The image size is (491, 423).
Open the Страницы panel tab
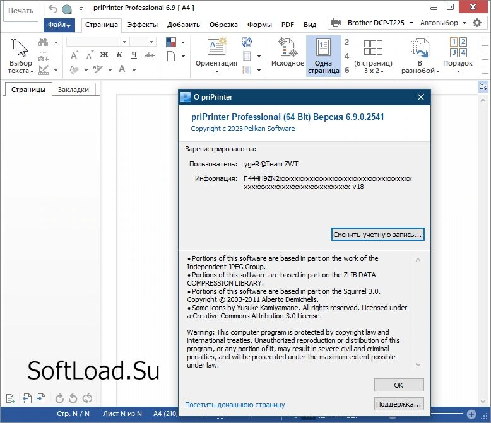[x=28, y=90]
